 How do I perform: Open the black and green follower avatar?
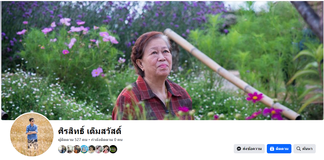(x=113, y=149)
